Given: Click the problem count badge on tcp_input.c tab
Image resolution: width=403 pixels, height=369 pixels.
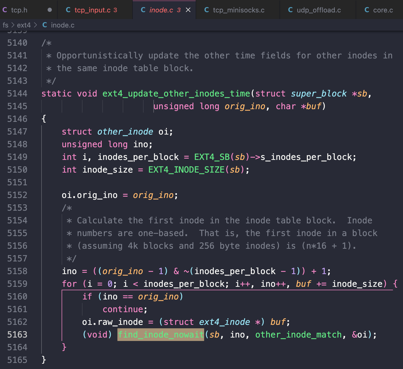Looking at the screenshot, I should 115,10.
